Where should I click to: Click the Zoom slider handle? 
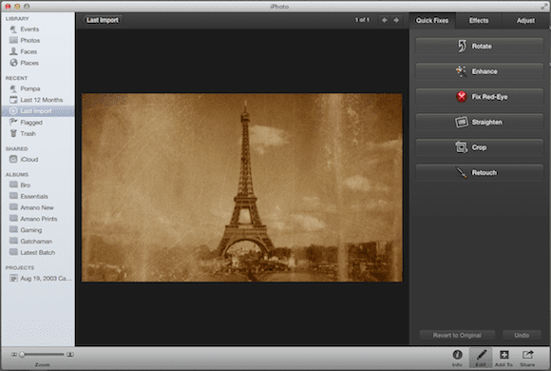(22, 355)
